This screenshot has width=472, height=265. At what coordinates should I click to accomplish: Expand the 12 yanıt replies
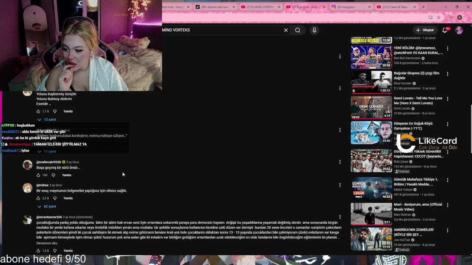point(47,120)
